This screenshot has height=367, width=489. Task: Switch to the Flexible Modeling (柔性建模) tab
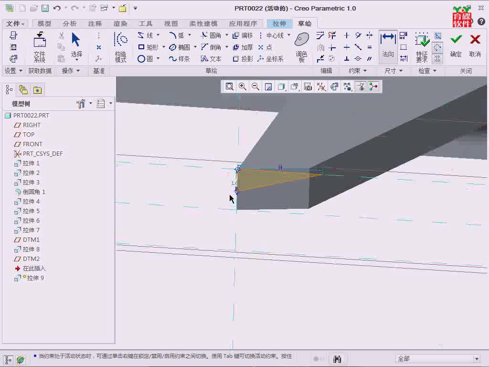pyautogui.click(x=203, y=24)
